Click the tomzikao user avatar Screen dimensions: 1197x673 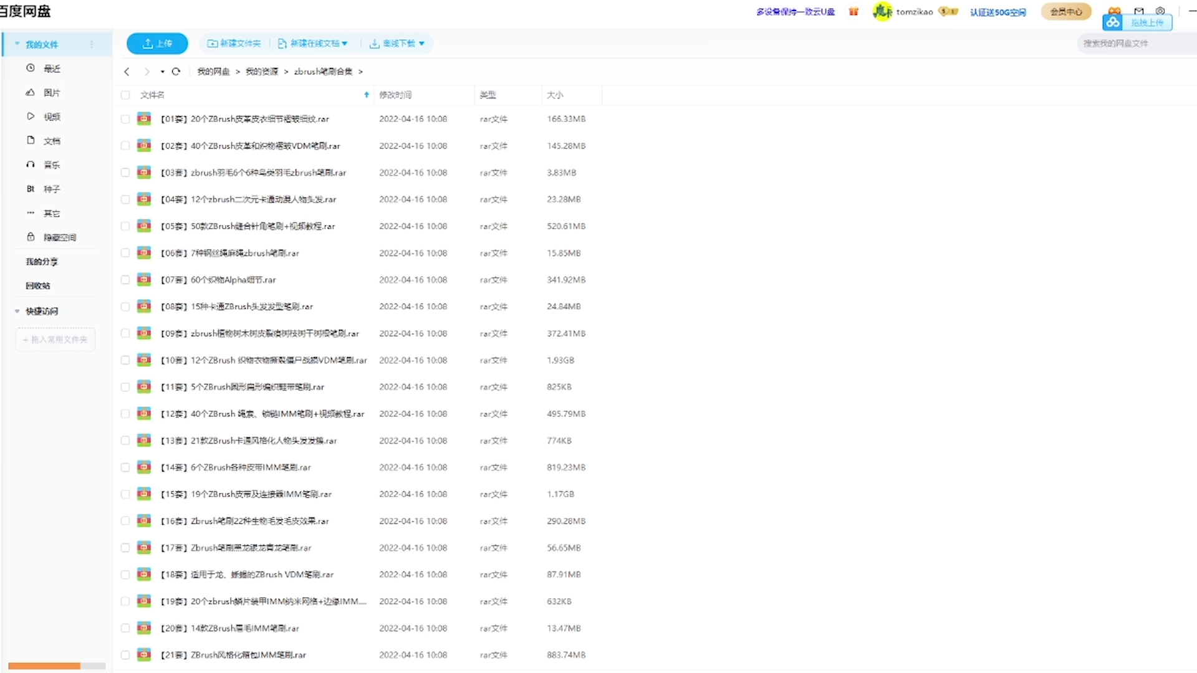tap(882, 11)
